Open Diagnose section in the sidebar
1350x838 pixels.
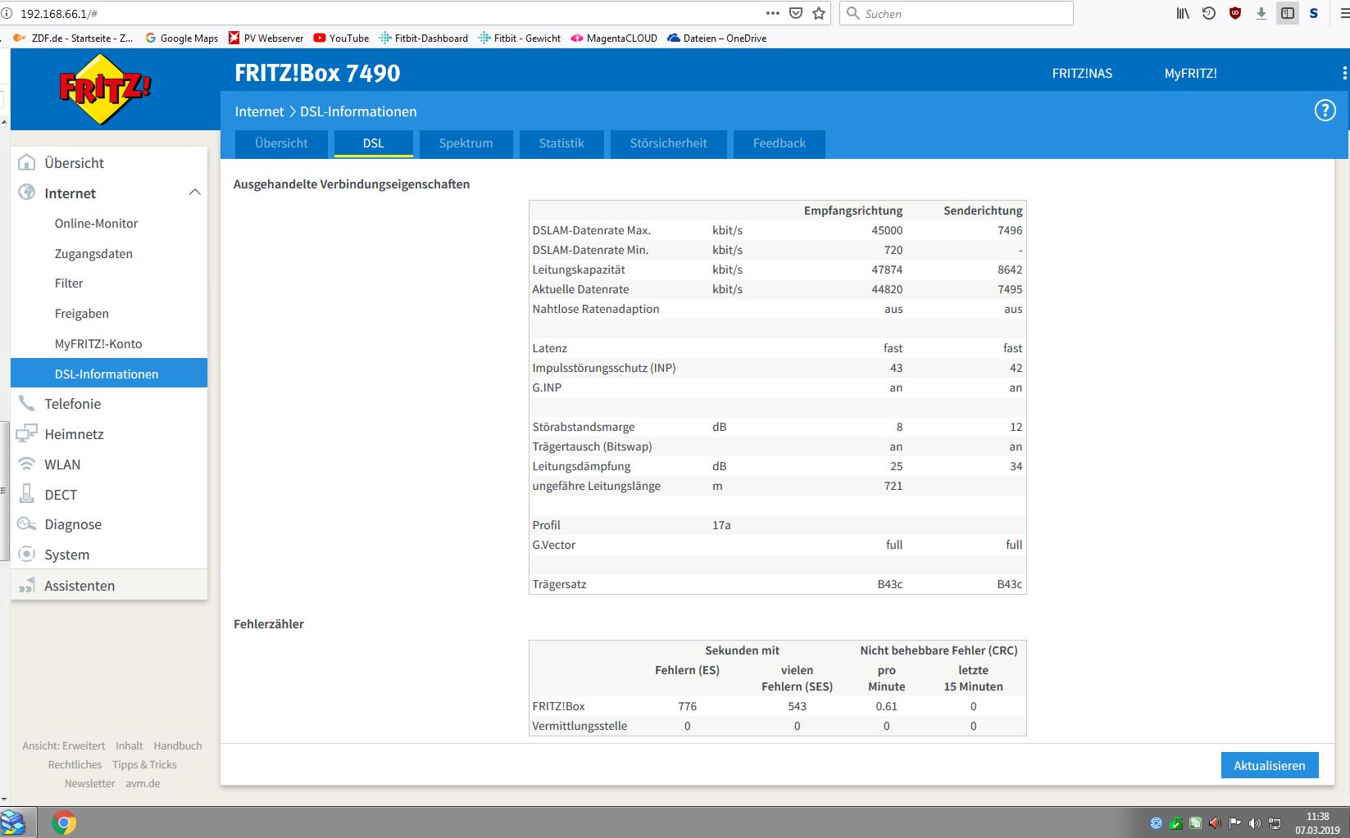pyautogui.click(x=109, y=524)
